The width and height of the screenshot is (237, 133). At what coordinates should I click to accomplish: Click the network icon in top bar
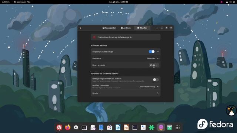[x=227, y=2]
